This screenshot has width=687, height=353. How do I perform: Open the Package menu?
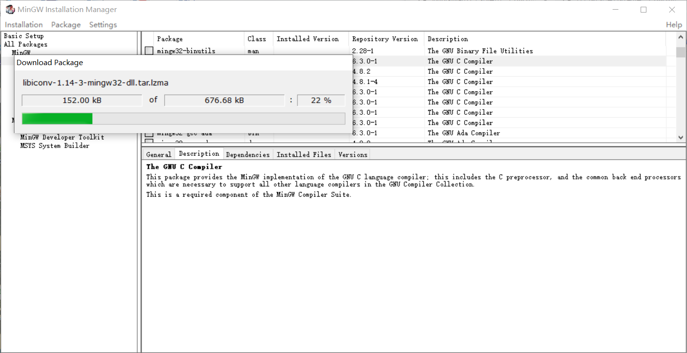(66, 25)
